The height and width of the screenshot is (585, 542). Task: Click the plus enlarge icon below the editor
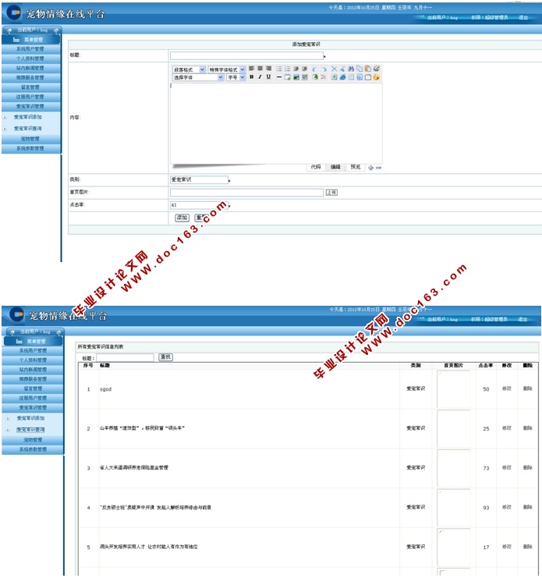coord(370,168)
